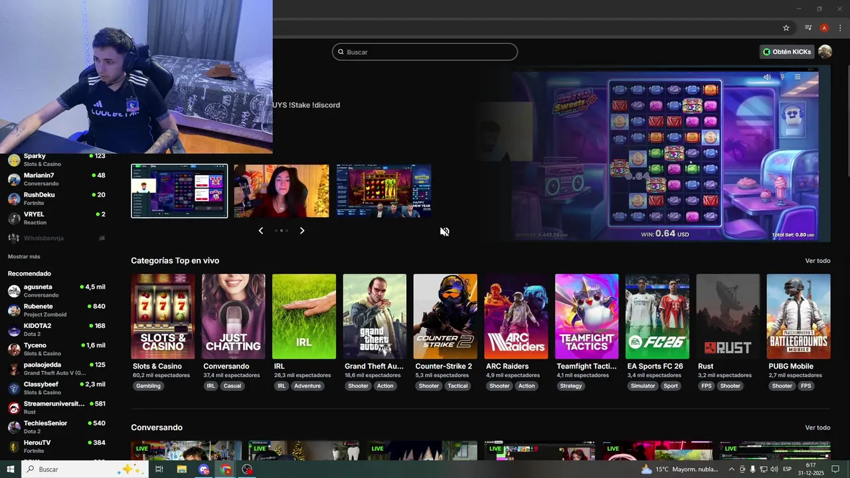The height and width of the screenshot is (478, 850).
Task: Click the Tactical tag under Counter-Strike 2
Action: click(x=458, y=386)
